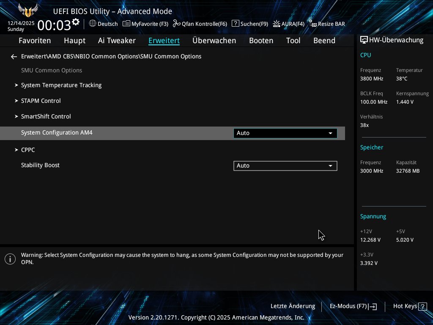Click the HW-Überwachung monitor icon
433x325 pixels.
click(364, 40)
